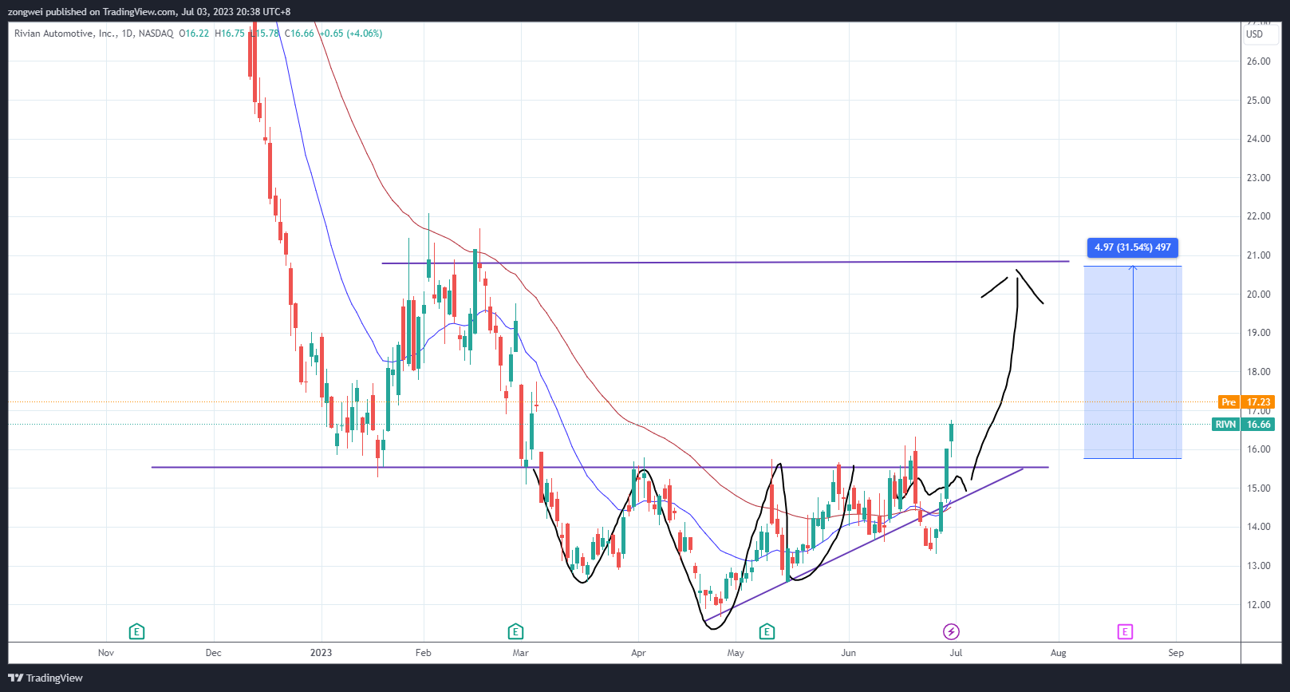Click the 22.00 price axis label
Screen dimensions: 1290x692
pyautogui.click(x=1258, y=216)
